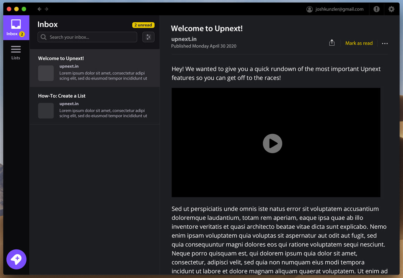This screenshot has width=403, height=278.
Task: Click the search magnifier icon
Action: [44, 37]
